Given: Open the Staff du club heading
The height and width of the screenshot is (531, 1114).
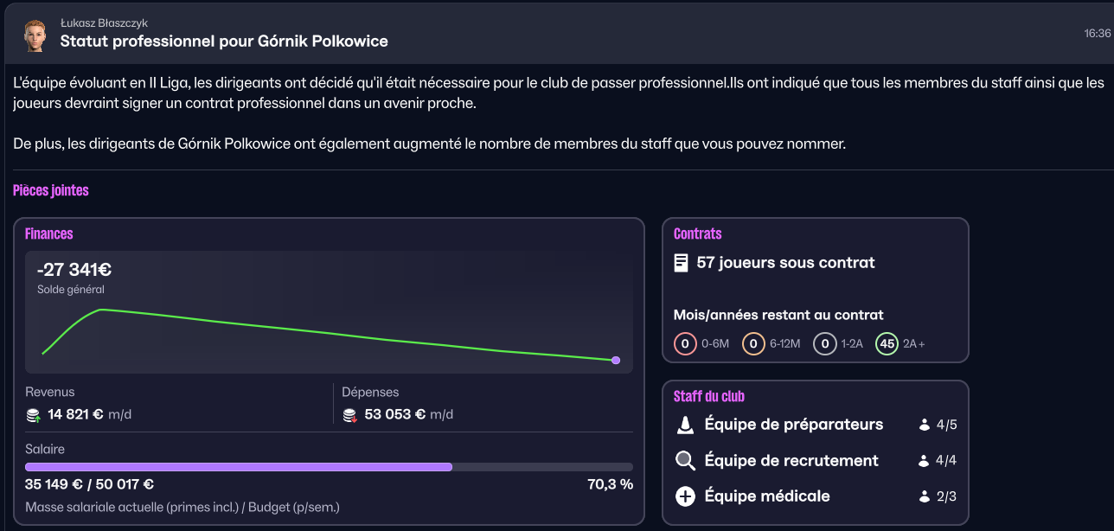Looking at the screenshot, I should pyautogui.click(x=708, y=396).
